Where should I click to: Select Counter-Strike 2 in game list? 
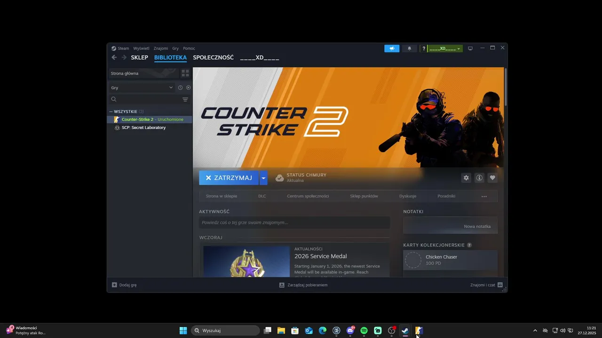(x=150, y=119)
